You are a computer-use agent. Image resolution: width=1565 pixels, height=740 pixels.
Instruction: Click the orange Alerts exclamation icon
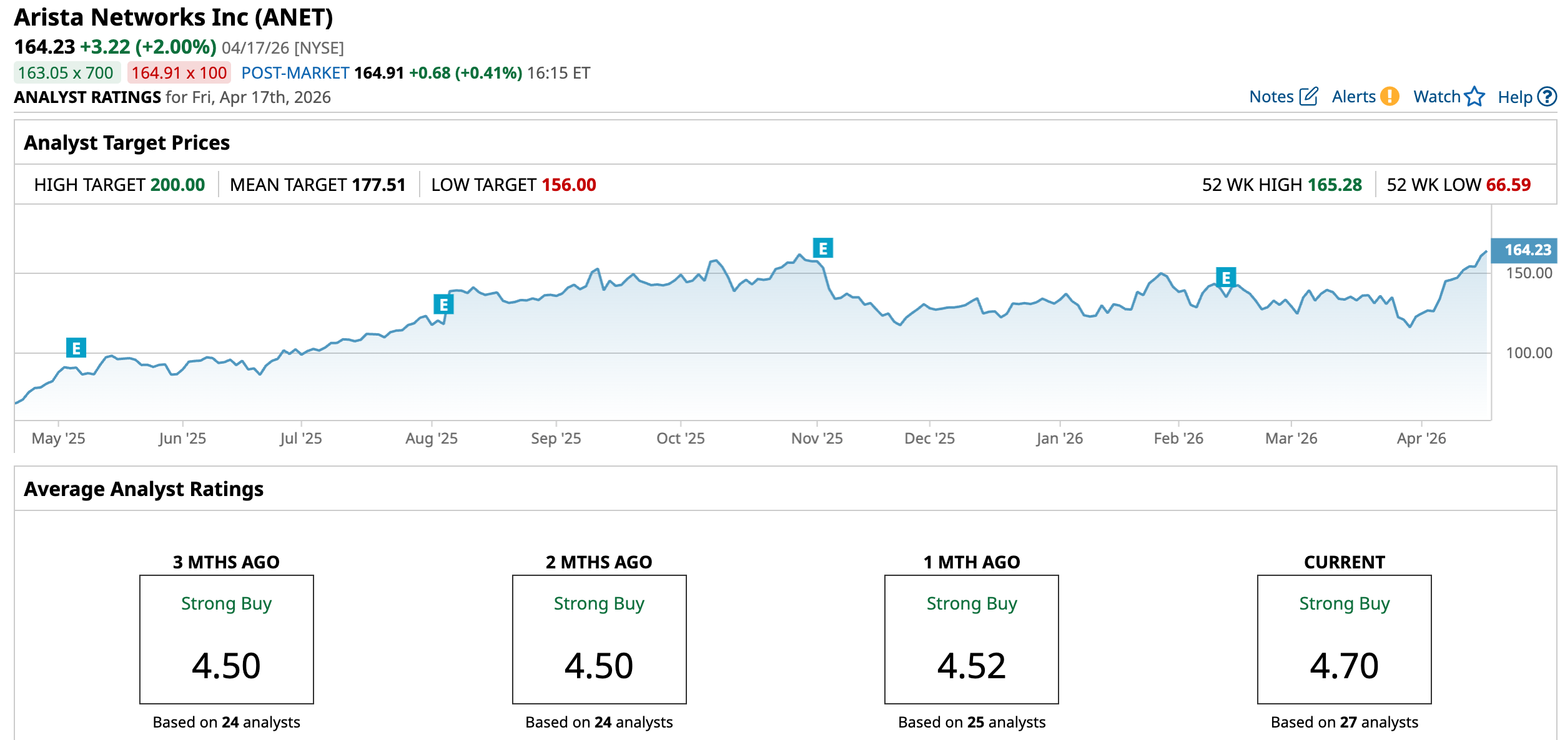(1390, 97)
